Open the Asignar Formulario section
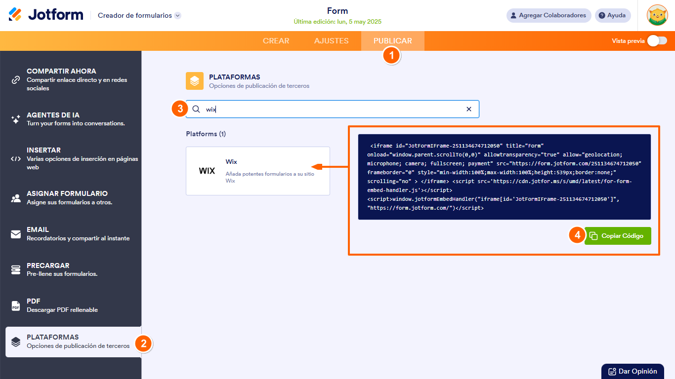The height and width of the screenshot is (379, 675). click(71, 198)
